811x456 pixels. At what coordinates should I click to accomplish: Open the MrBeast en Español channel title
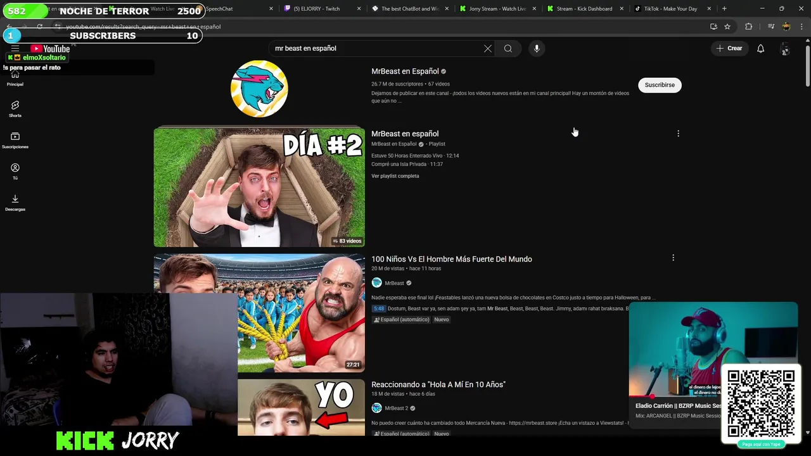(405, 72)
